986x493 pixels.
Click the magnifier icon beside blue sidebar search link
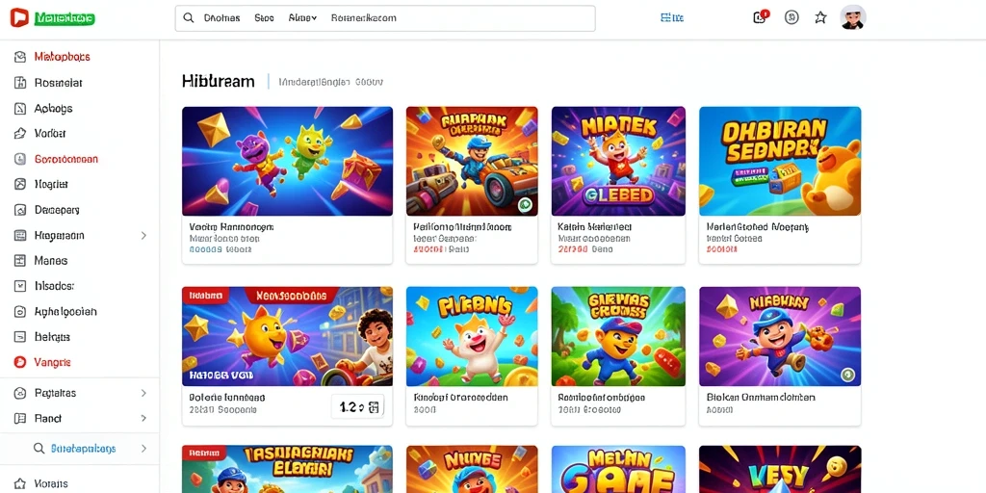tap(39, 449)
